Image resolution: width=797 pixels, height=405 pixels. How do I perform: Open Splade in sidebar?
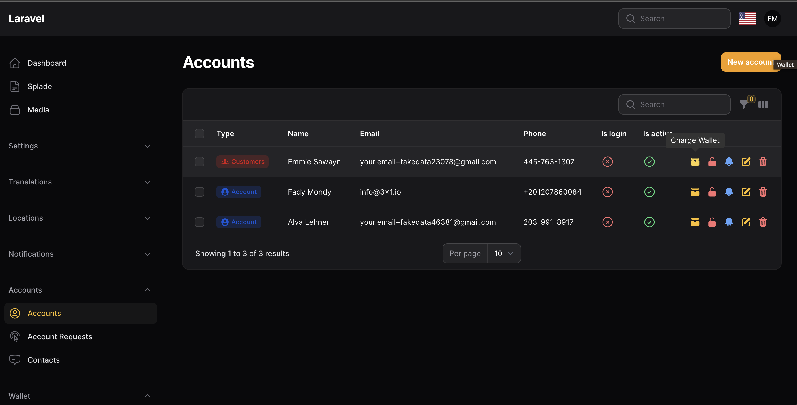tap(80, 87)
